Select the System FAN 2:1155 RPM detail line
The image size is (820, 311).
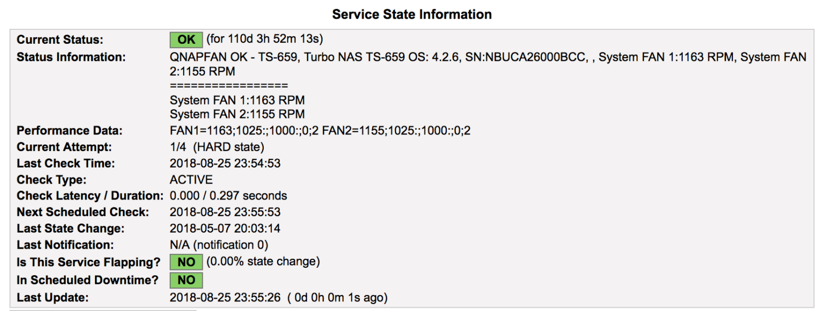[237, 114]
